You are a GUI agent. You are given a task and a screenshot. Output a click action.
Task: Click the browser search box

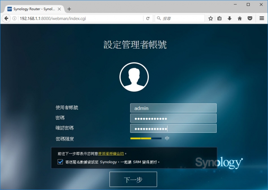point(180,18)
